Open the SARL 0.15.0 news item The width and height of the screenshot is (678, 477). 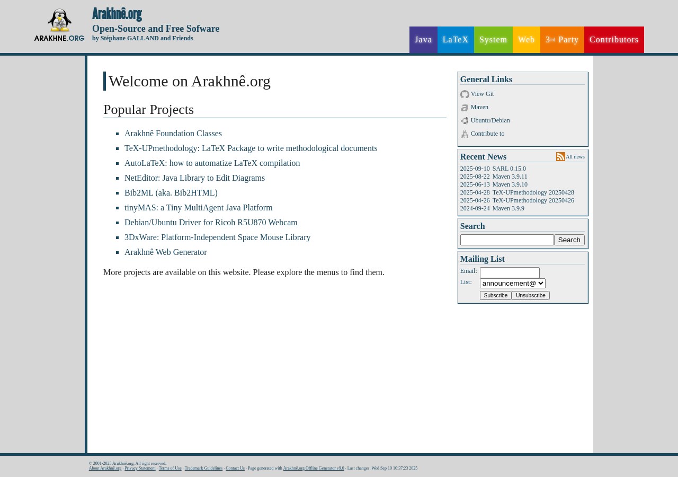[x=509, y=169]
